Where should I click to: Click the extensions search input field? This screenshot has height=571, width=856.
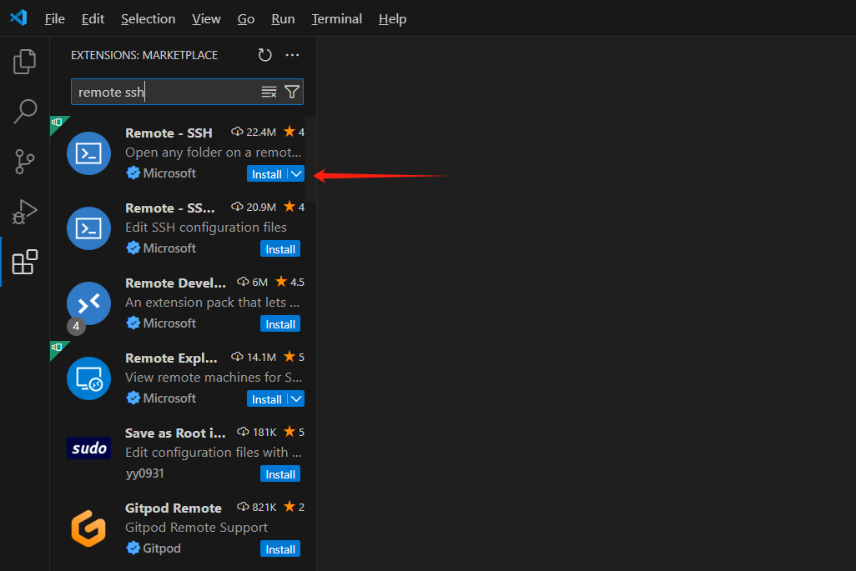tap(167, 92)
